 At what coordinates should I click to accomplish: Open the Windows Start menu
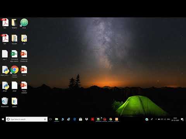(x=3, y=119)
